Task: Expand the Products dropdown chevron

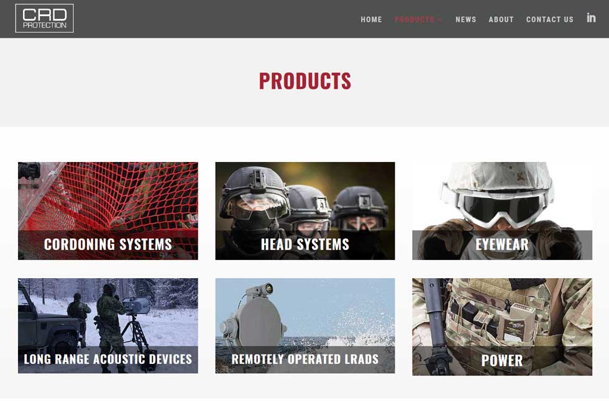Action: (440, 20)
